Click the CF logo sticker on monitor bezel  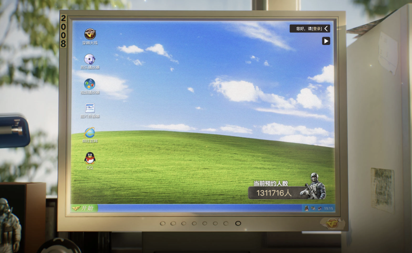pyautogui.click(x=332, y=224)
